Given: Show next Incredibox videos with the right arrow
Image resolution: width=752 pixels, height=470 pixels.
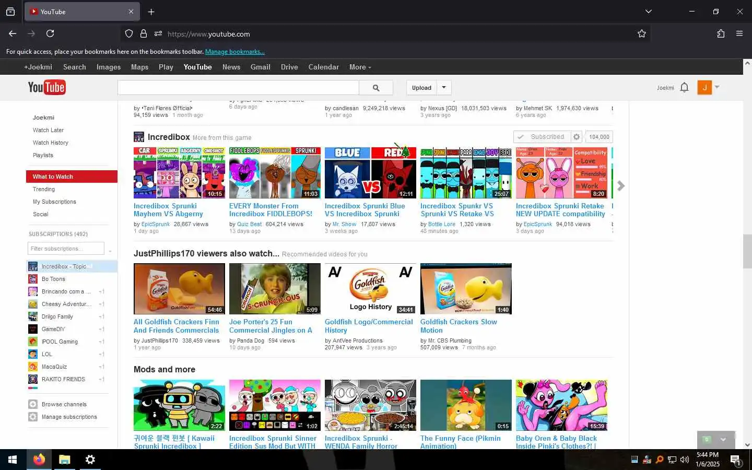Looking at the screenshot, I should pos(621,186).
